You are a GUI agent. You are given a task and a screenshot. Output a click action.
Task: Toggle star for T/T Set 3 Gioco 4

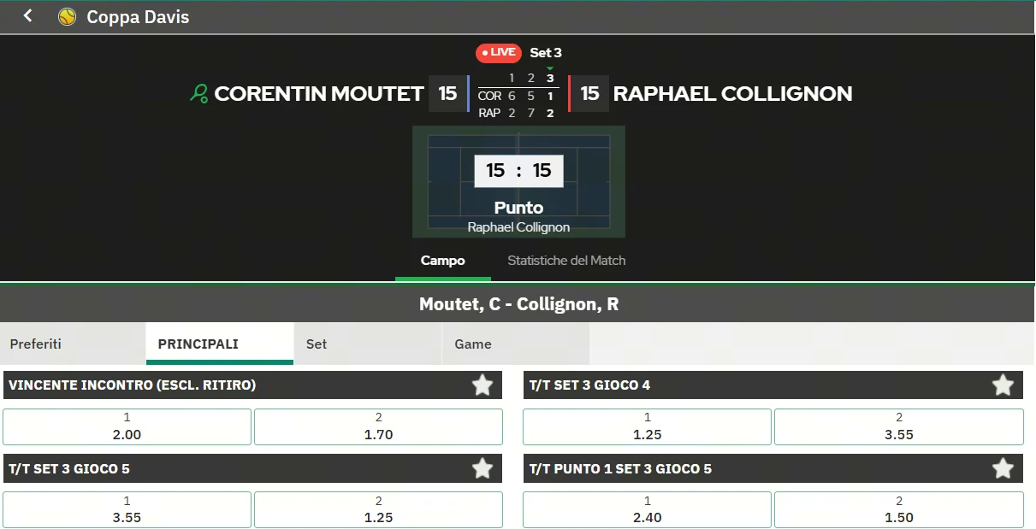click(1003, 385)
